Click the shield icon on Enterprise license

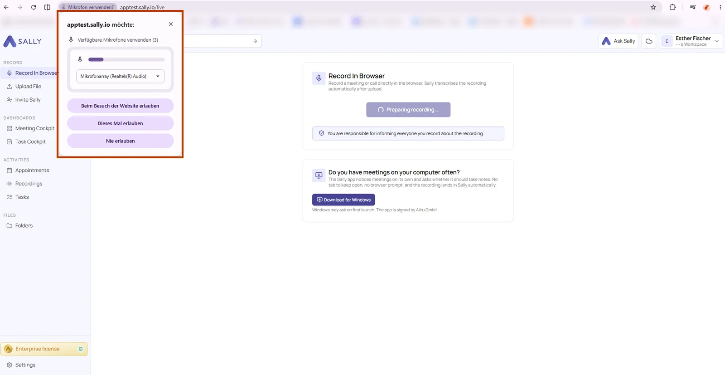81,349
